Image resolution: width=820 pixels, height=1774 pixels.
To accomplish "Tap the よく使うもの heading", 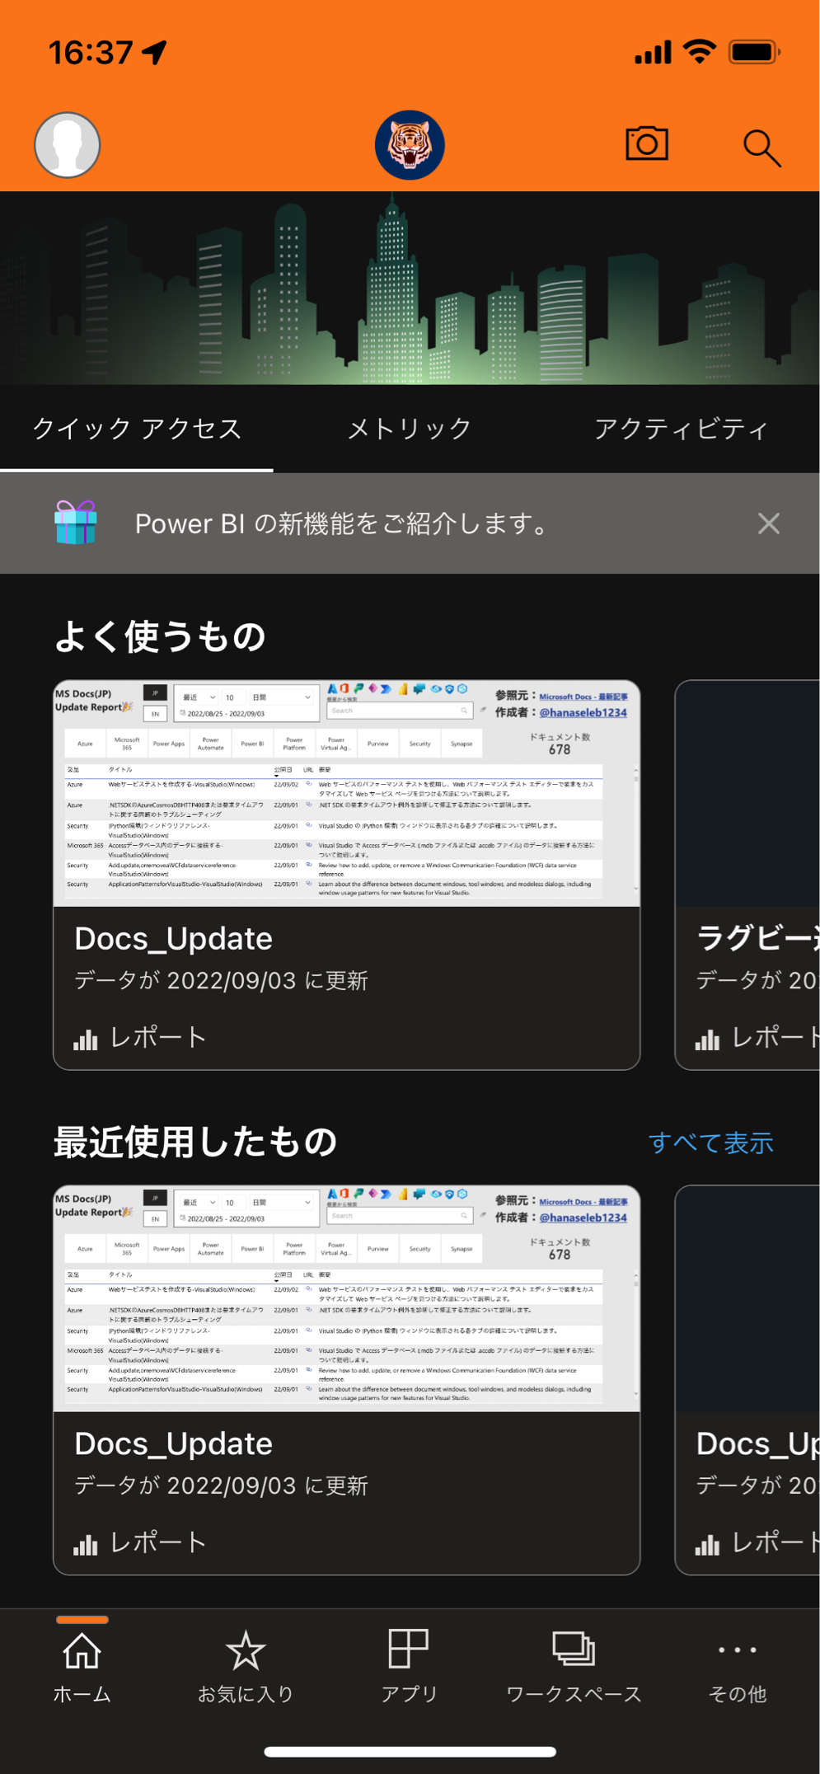I will tap(160, 637).
